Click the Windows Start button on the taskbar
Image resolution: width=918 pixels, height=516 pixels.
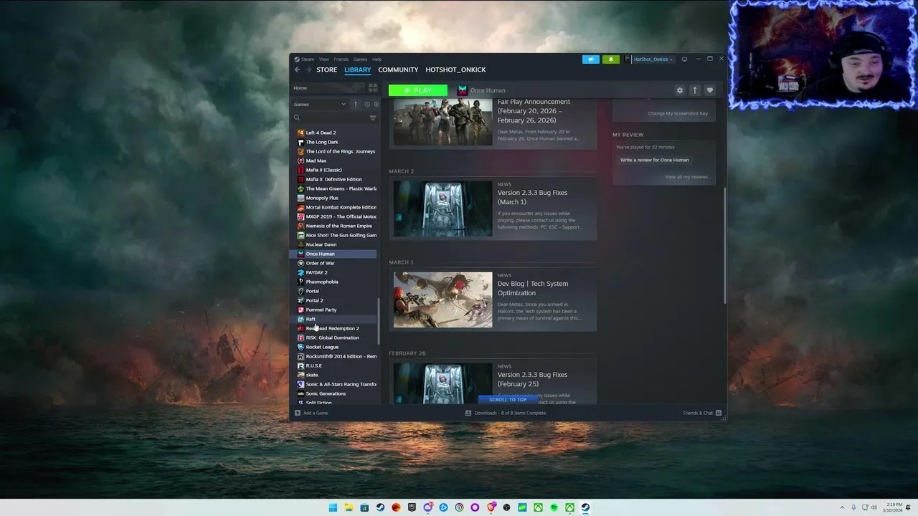coord(333,507)
